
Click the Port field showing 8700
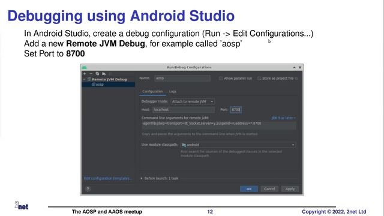(236, 110)
